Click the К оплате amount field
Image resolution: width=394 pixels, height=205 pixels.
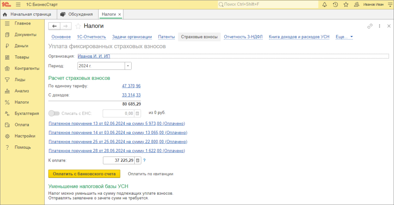119,160
